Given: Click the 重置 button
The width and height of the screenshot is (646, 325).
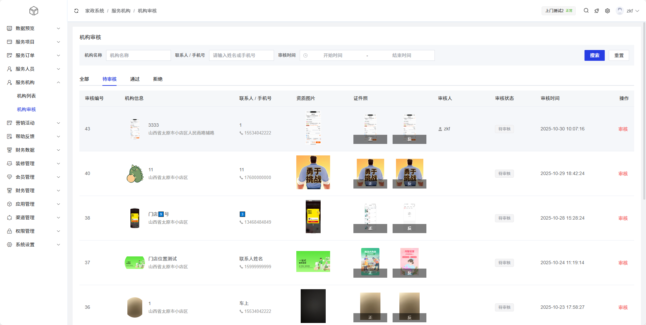Looking at the screenshot, I should [619, 55].
